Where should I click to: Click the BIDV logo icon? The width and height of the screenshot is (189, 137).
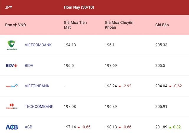(12, 65)
